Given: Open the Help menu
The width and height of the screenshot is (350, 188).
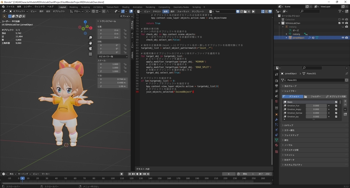Looking at the screenshot, I should (50, 7).
